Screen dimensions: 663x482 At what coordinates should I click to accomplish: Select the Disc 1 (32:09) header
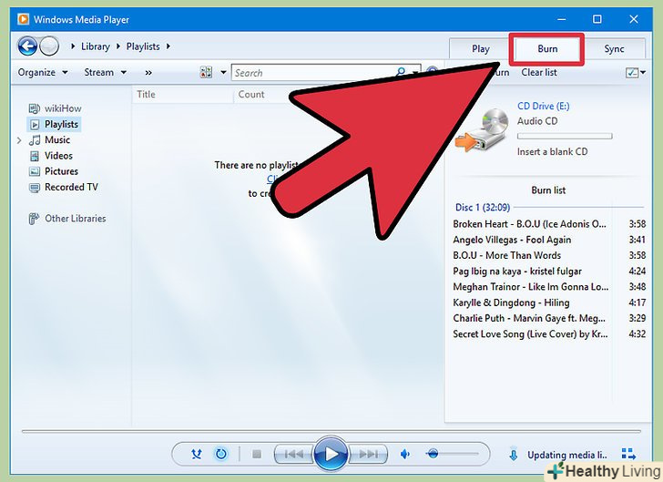pyautogui.click(x=483, y=208)
